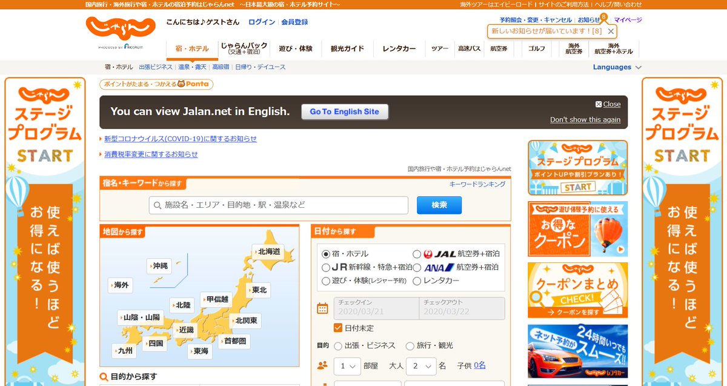
Task: Open the ツアー tab
Action: point(440,49)
